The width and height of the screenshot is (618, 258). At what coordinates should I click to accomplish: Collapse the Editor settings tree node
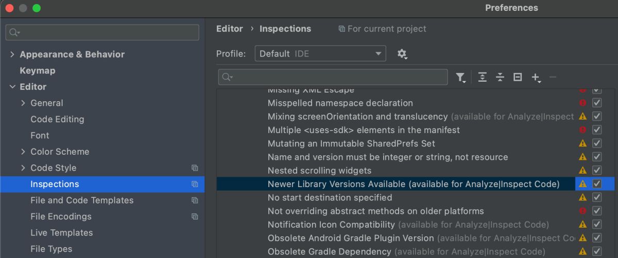[x=12, y=87]
